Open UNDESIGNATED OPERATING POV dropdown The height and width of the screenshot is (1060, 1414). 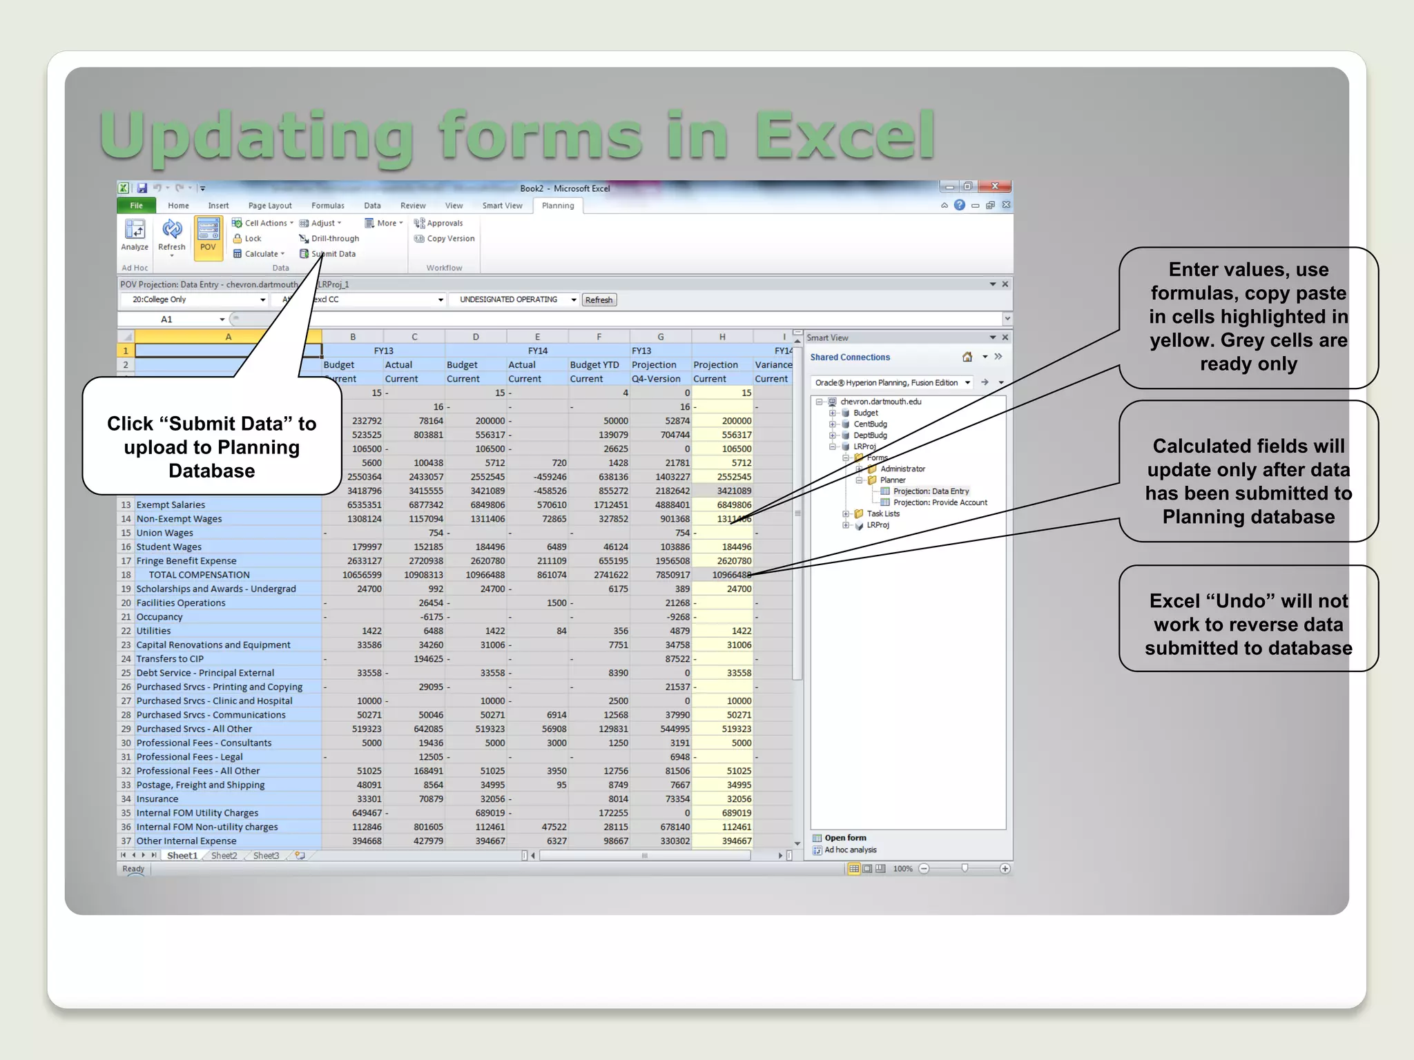[574, 300]
